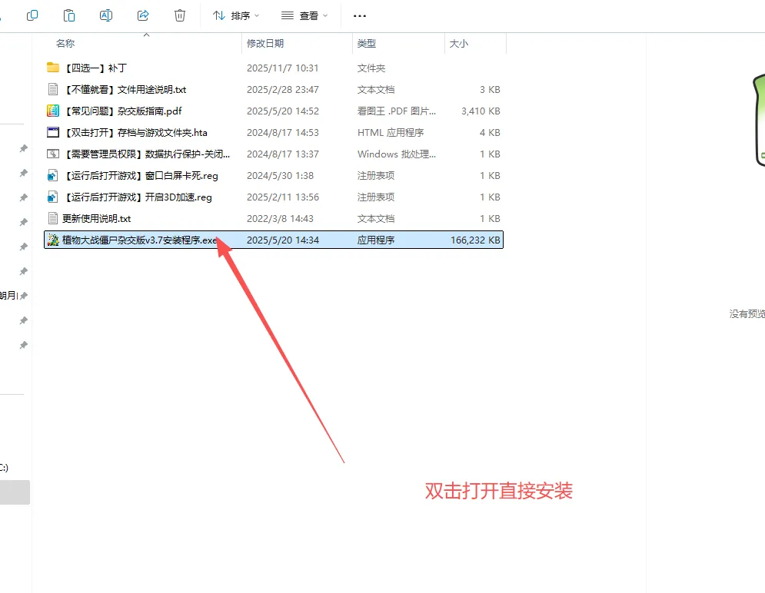Image resolution: width=765 pixels, height=593 pixels.
Task: Click type 看图王 .PDF 图片 cell
Action: click(397, 111)
